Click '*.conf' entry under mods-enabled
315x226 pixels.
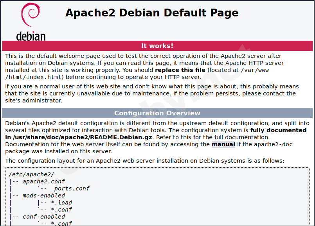(61, 210)
